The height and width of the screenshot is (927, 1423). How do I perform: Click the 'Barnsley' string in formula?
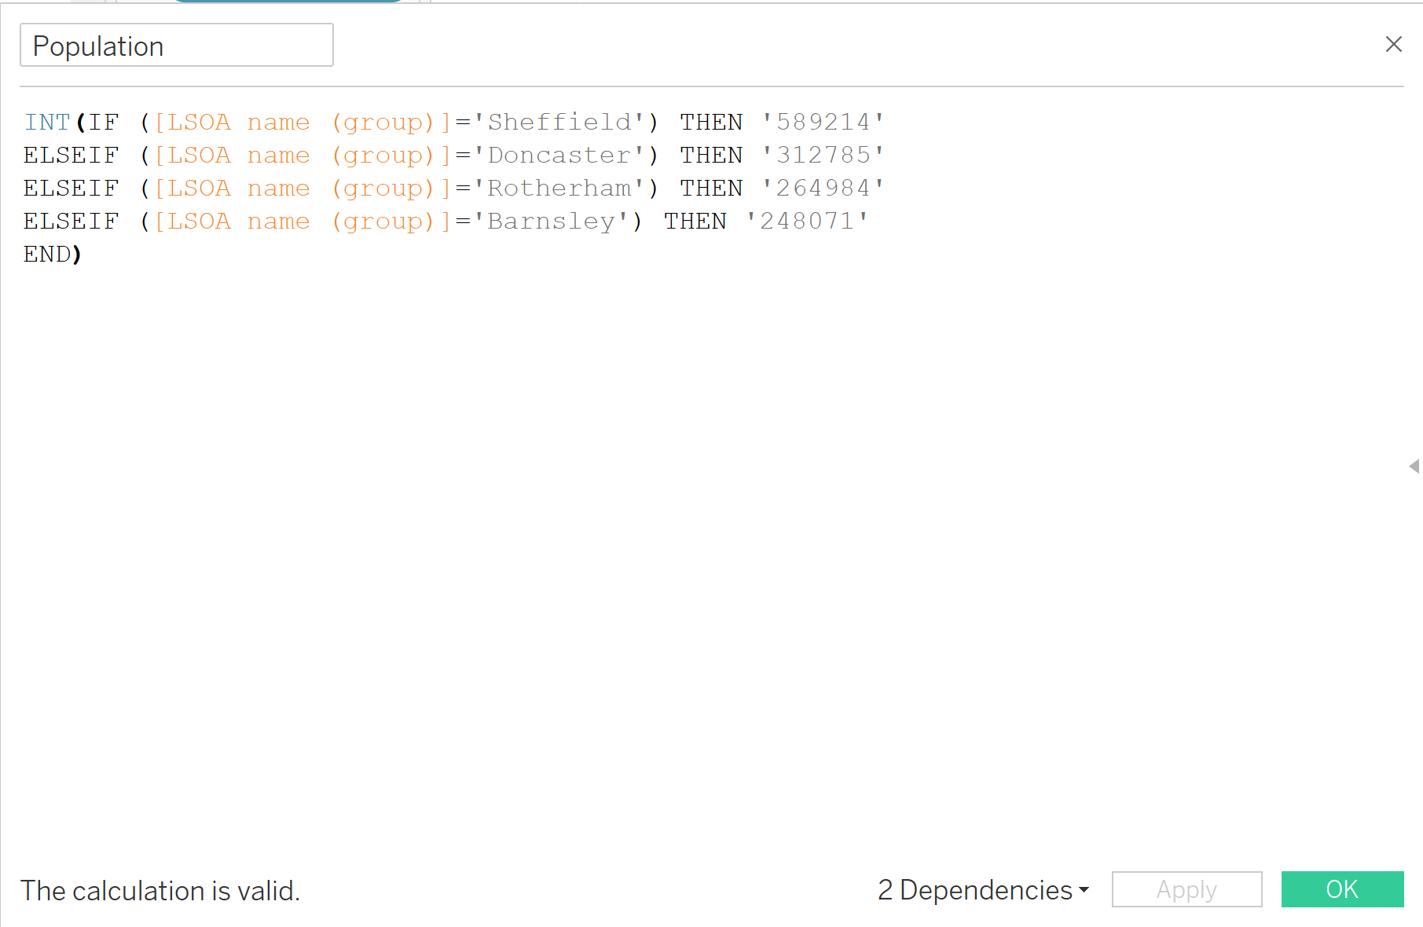tap(551, 221)
